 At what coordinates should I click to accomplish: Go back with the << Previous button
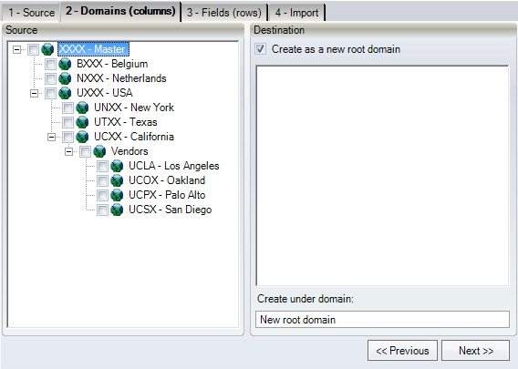(x=402, y=351)
